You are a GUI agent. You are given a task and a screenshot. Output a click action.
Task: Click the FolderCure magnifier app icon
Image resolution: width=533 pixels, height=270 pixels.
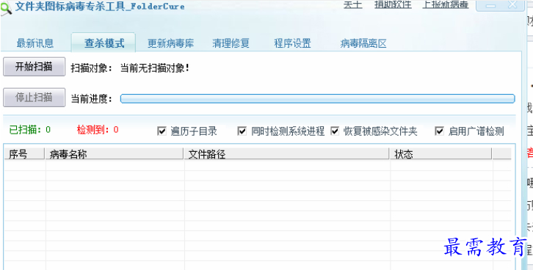point(6,7)
